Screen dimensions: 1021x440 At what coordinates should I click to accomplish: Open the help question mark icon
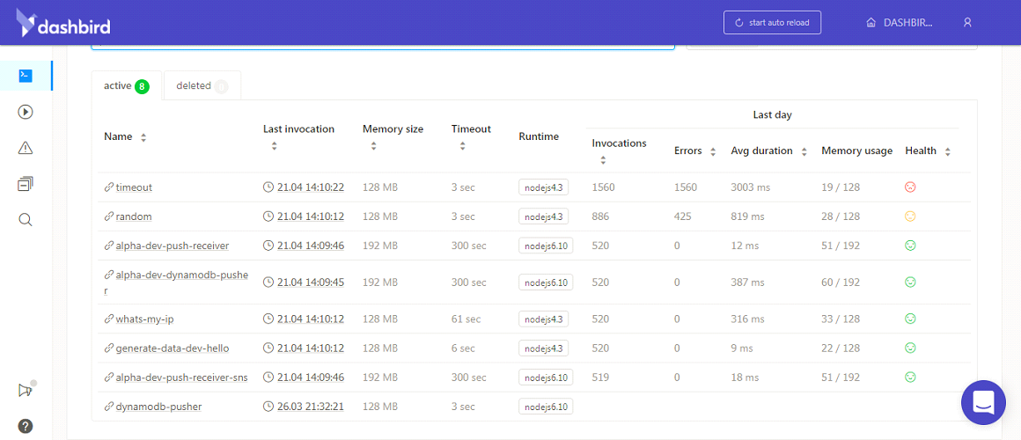(x=26, y=427)
